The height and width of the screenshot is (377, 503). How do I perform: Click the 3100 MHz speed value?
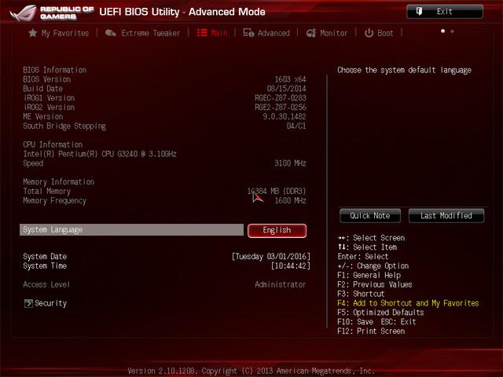(290, 163)
